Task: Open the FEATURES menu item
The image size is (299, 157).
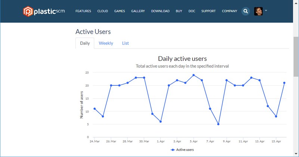Action: tap(83, 11)
